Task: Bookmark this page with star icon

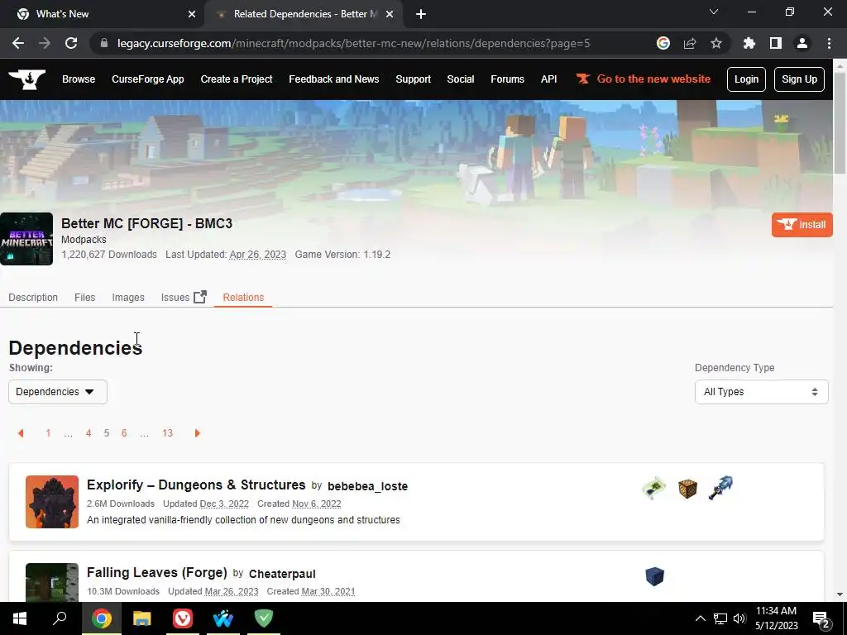Action: [x=716, y=43]
